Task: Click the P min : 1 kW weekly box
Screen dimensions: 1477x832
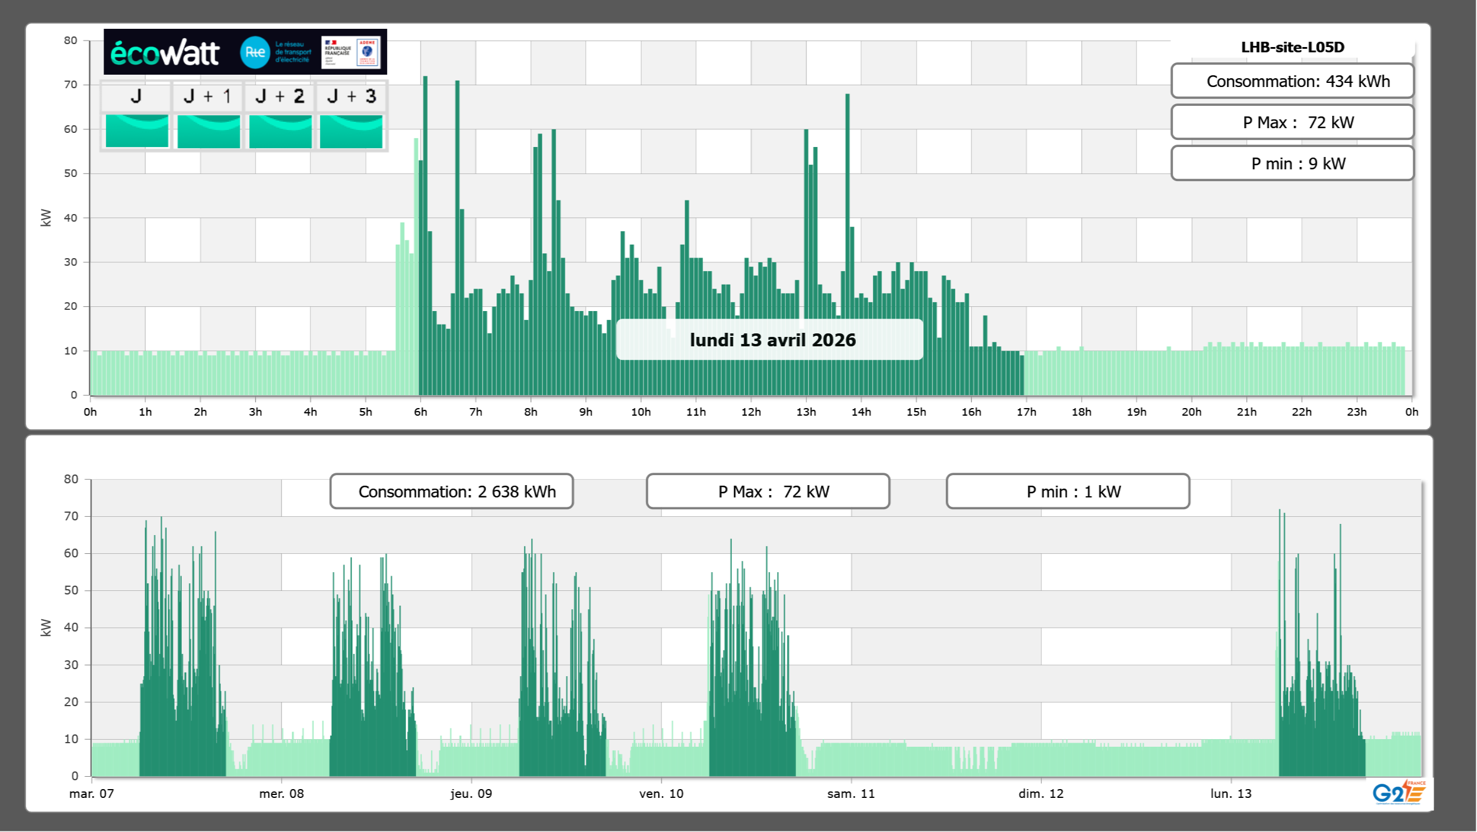Action: pyautogui.click(x=1067, y=492)
